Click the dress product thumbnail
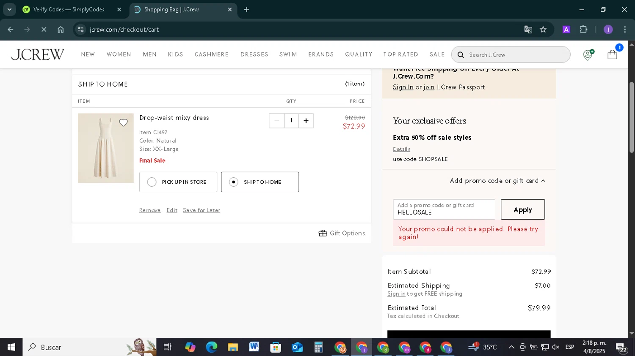 pyautogui.click(x=106, y=148)
